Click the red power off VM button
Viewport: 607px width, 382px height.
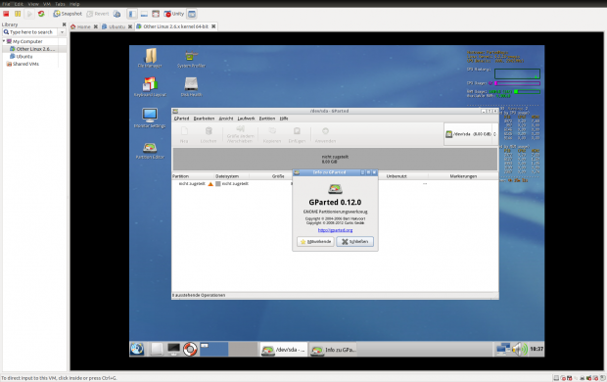[x=6, y=14]
